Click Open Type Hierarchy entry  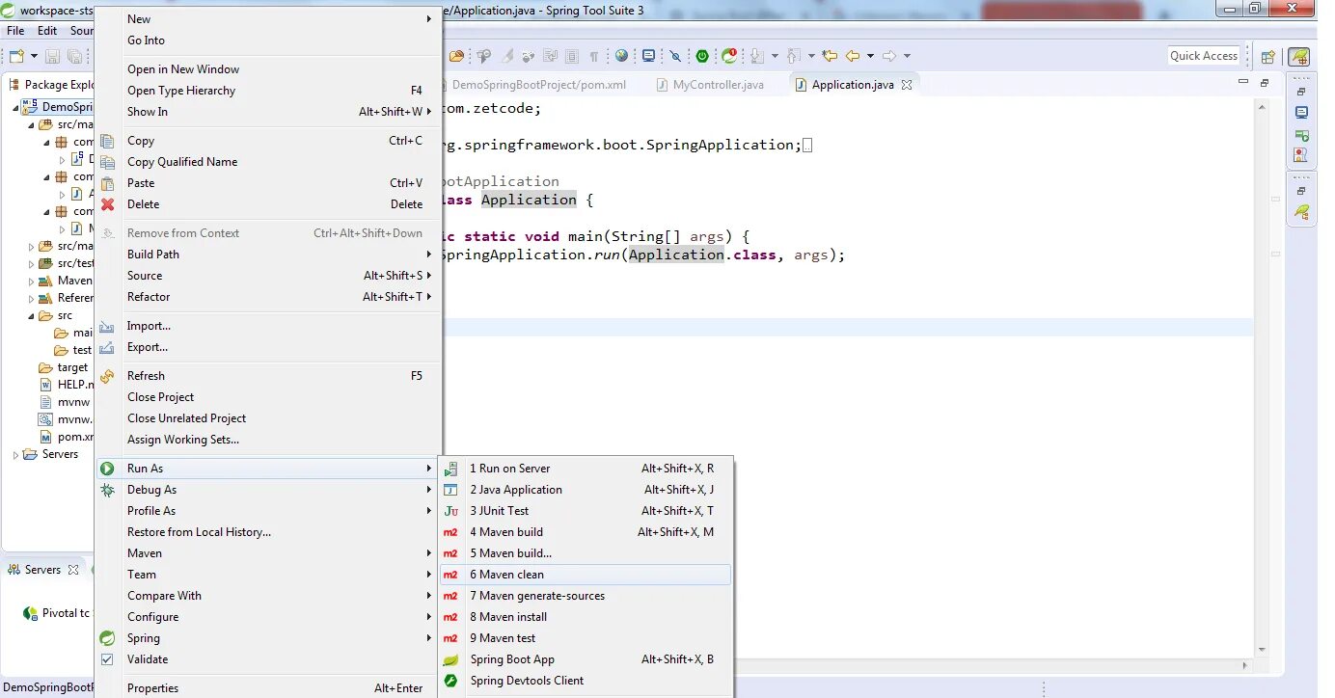[x=268, y=91]
